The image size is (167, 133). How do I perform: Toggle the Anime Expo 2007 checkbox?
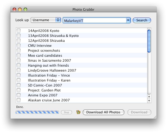pos(19,95)
